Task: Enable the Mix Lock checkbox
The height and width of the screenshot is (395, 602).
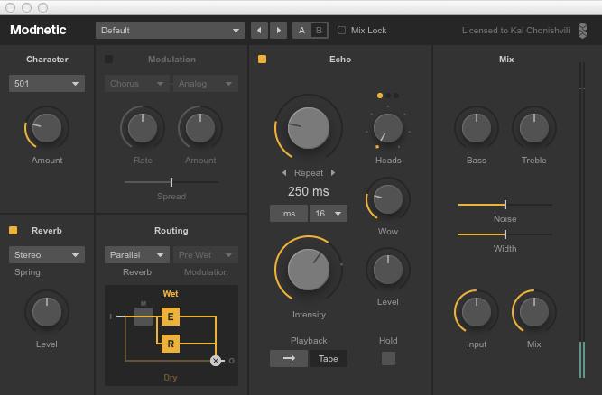Action: pos(341,31)
